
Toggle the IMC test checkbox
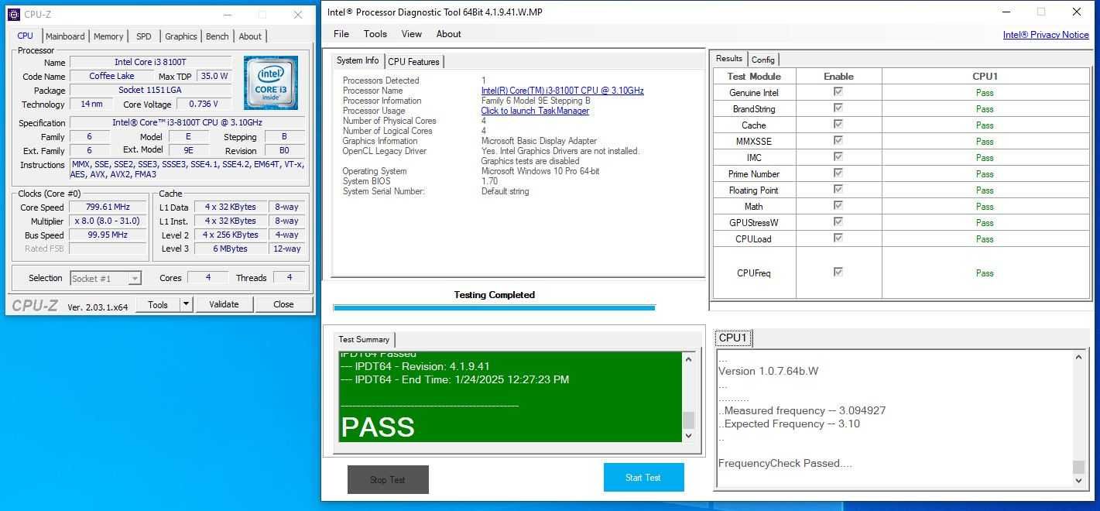click(x=838, y=156)
